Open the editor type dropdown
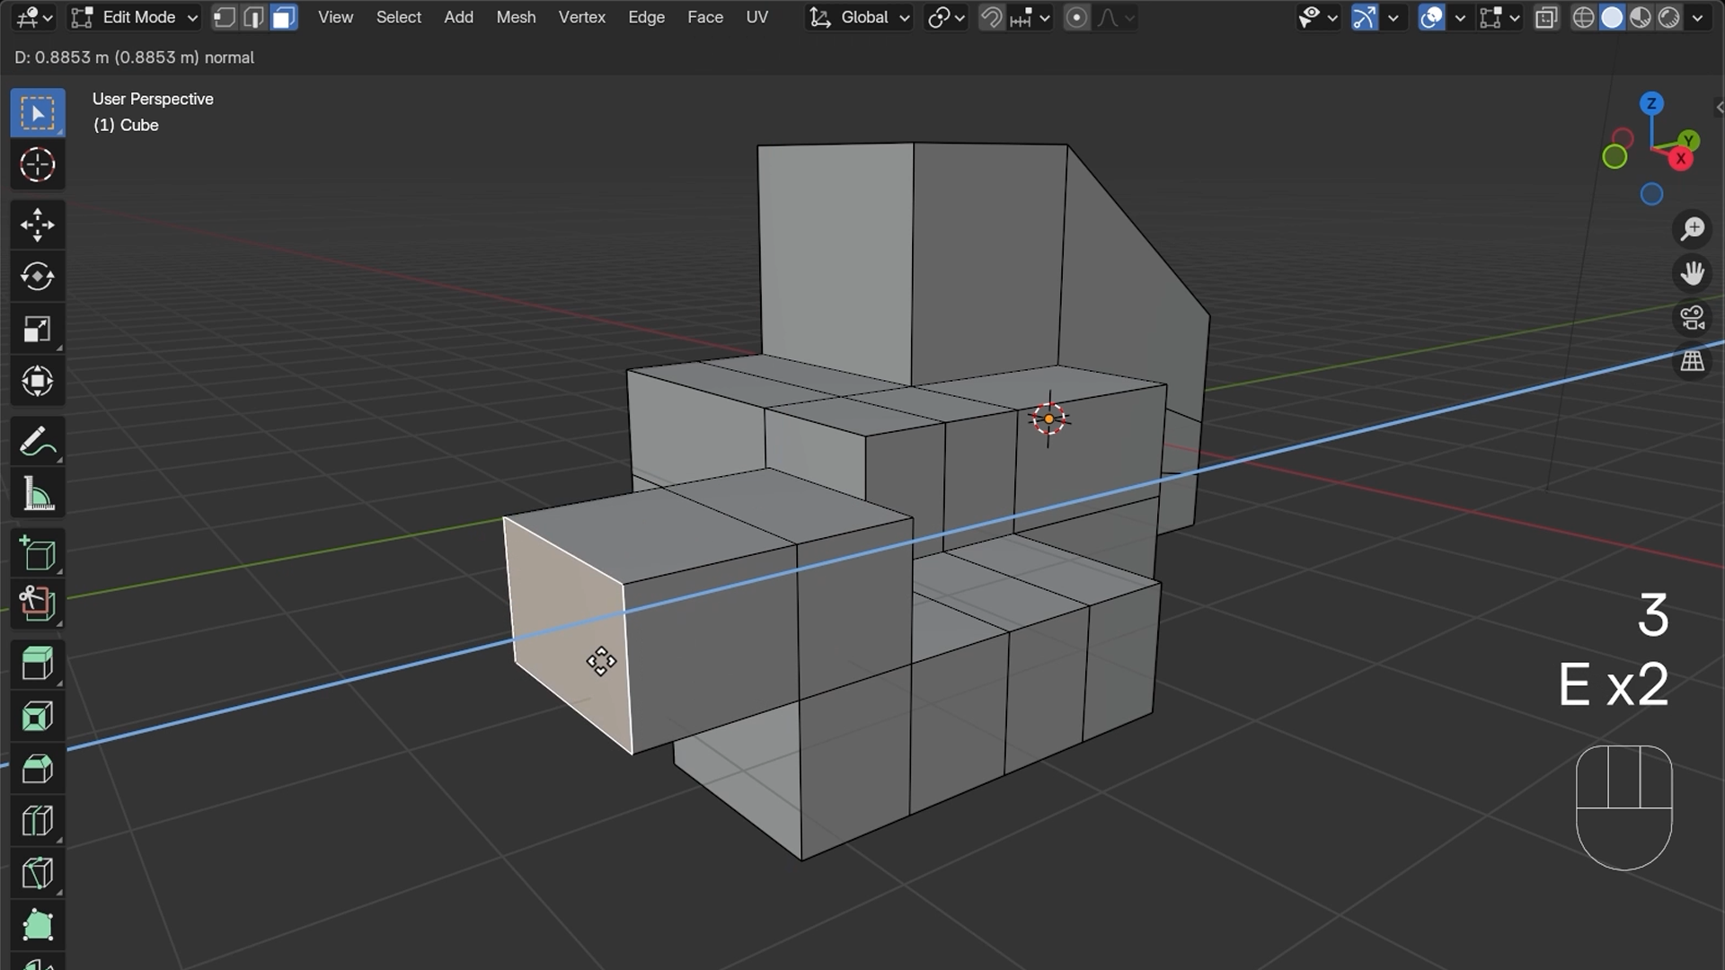This screenshot has width=1725, height=970. 35,17
